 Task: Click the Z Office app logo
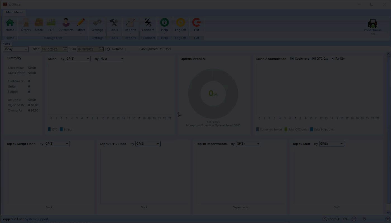pyautogui.click(x=5, y=4)
